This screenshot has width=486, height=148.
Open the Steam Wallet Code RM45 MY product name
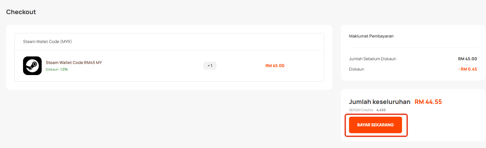74,63
